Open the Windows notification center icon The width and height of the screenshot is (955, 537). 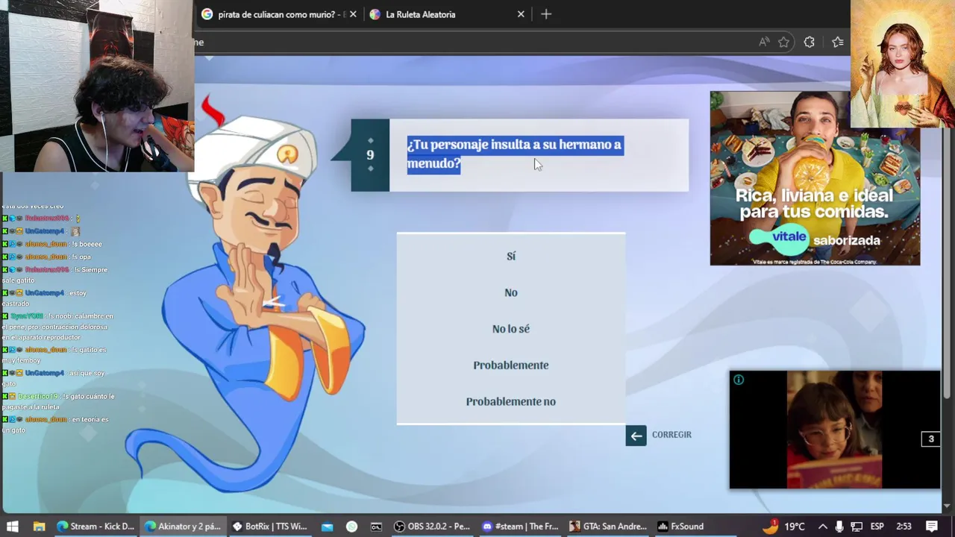coord(932,526)
